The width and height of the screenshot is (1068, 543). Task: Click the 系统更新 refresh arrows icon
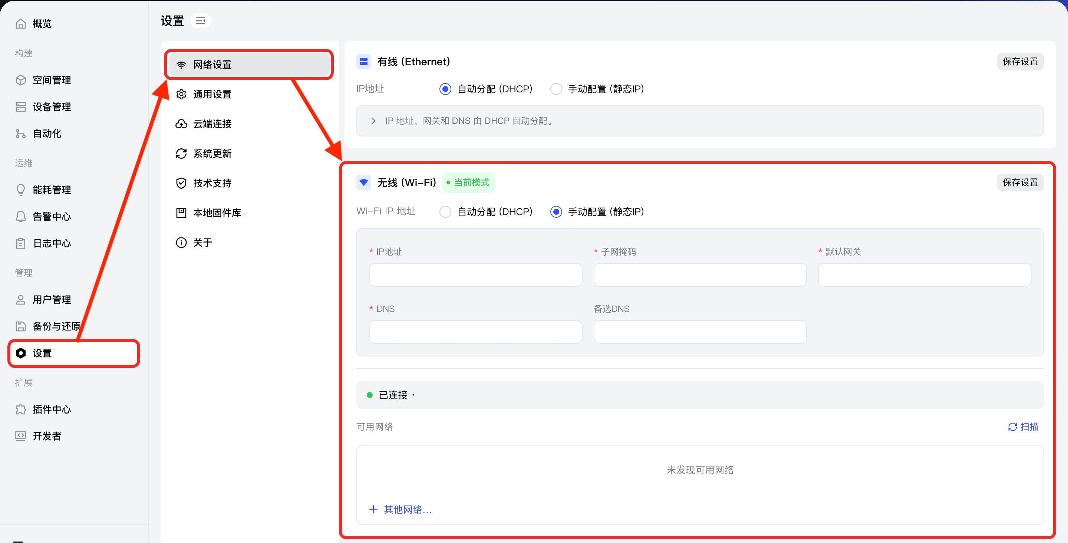coord(181,154)
